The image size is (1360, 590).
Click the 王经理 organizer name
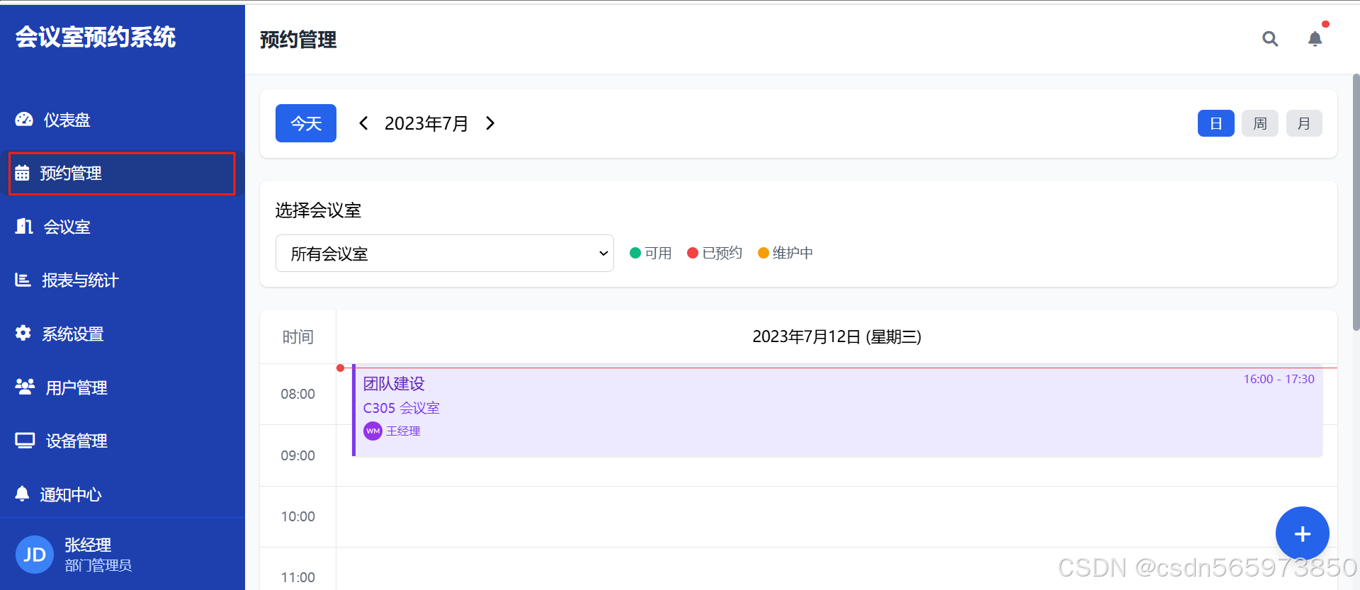pos(403,431)
